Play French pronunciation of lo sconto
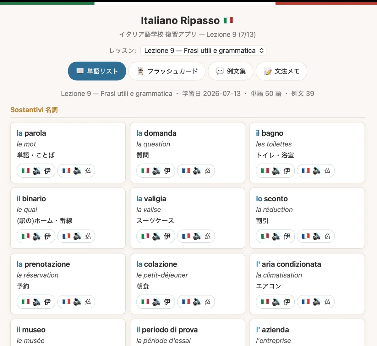 tap(316, 236)
